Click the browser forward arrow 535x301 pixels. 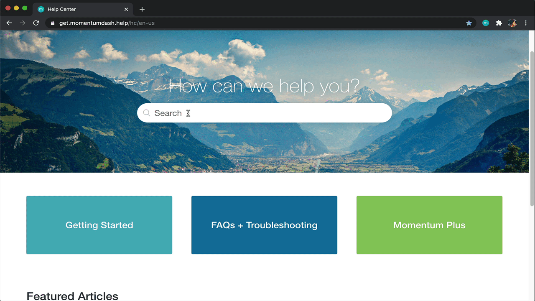coord(23,23)
